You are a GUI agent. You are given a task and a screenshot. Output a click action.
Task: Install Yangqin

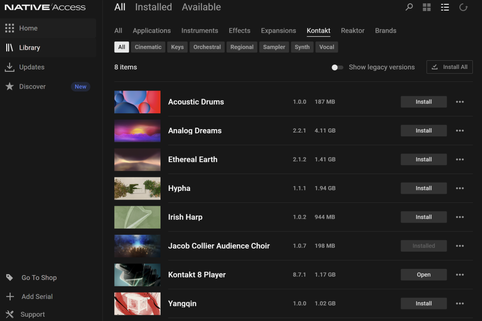[424, 304]
